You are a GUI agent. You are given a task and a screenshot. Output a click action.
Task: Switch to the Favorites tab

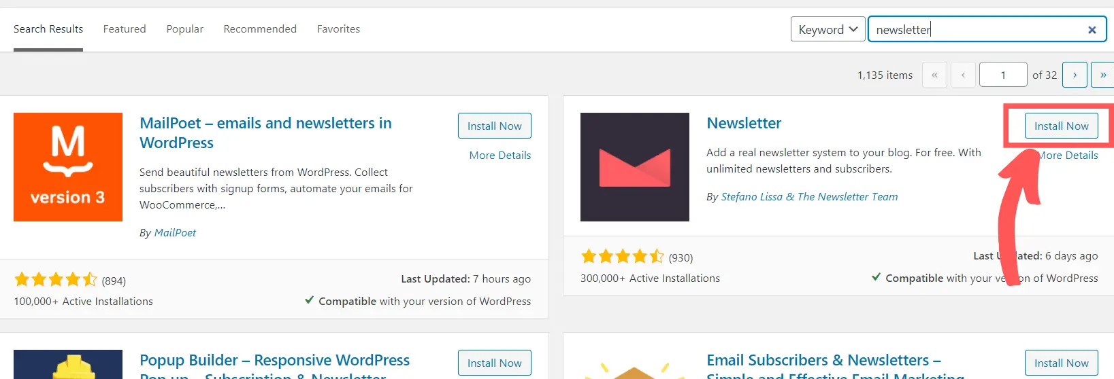pyautogui.click(x=338, y=29)
